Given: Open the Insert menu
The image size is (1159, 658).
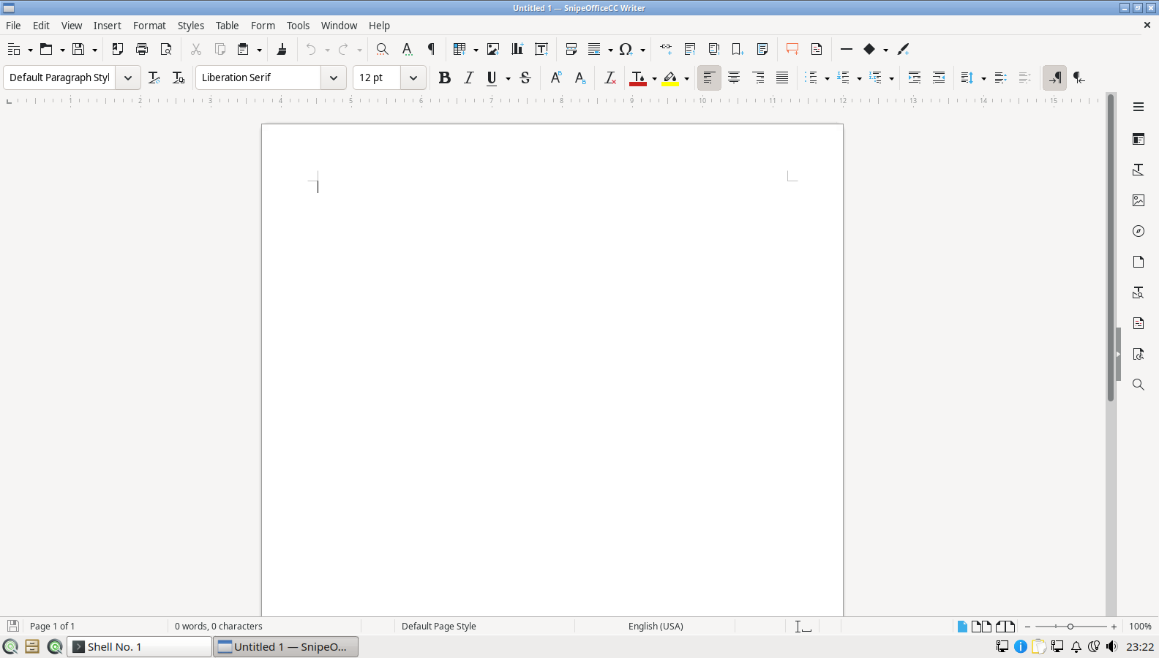Looking at the screenshot, I should [108, 26].
